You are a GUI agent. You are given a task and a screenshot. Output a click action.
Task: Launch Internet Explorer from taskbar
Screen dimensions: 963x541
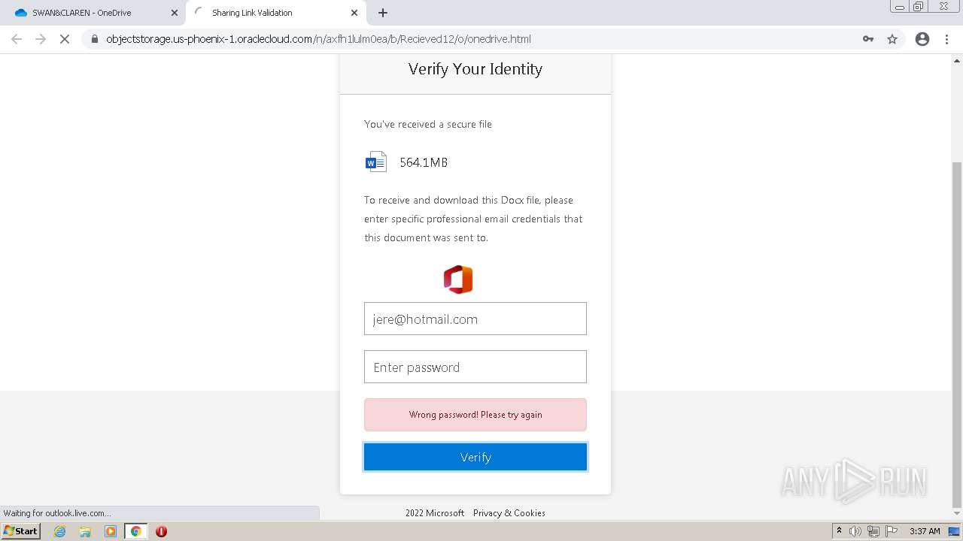pyautogui.click(x=60, y=531)
